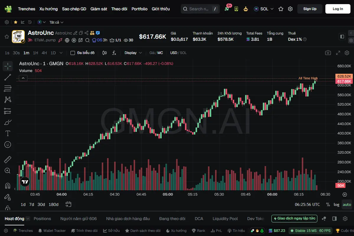Toggle the percent scale option
The image size is (354, 236).
(x=328, y=204)
